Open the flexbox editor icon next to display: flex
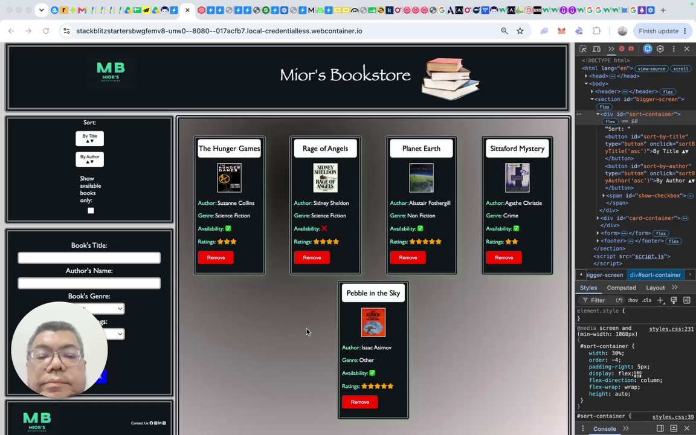The image size is (696, 435). [x=637, y=374]
